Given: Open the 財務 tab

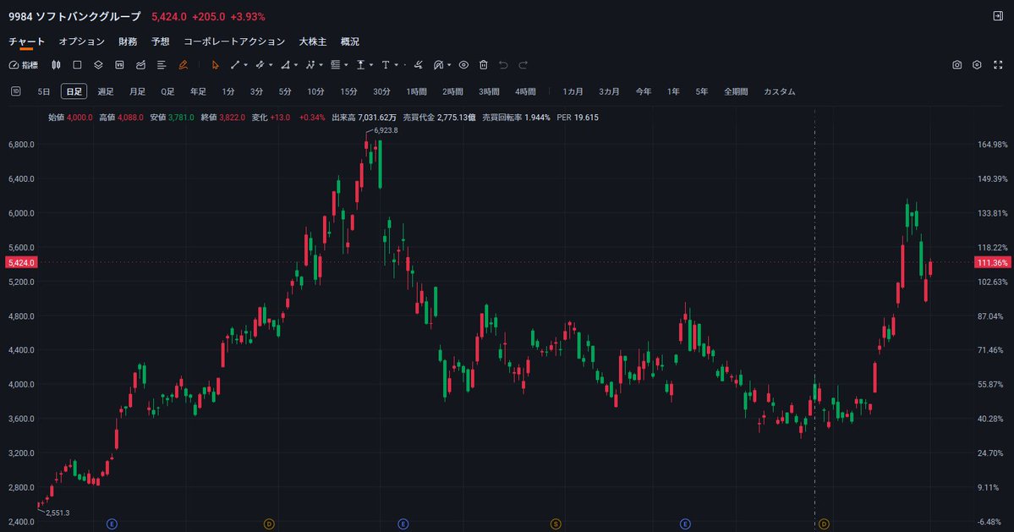Looking at the screenshot, I should [128, 41].
